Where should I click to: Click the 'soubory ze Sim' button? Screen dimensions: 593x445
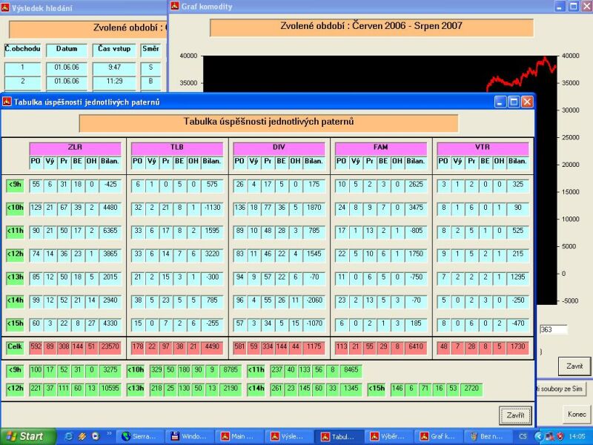pyautogui.click(x=561, y=389)
